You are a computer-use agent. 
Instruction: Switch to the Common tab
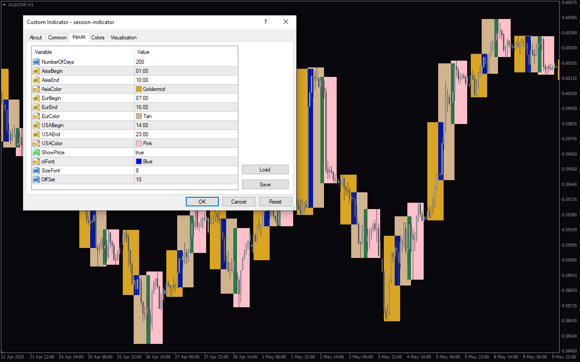[x=58, y=38]
